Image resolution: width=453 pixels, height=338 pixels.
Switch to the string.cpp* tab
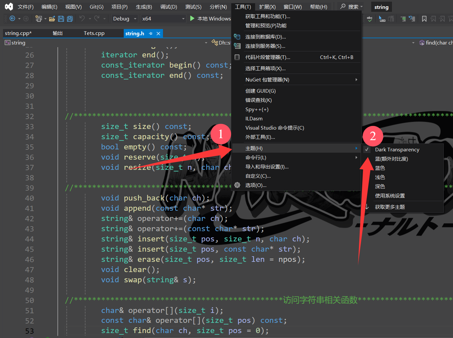click(x=18, y=33)
